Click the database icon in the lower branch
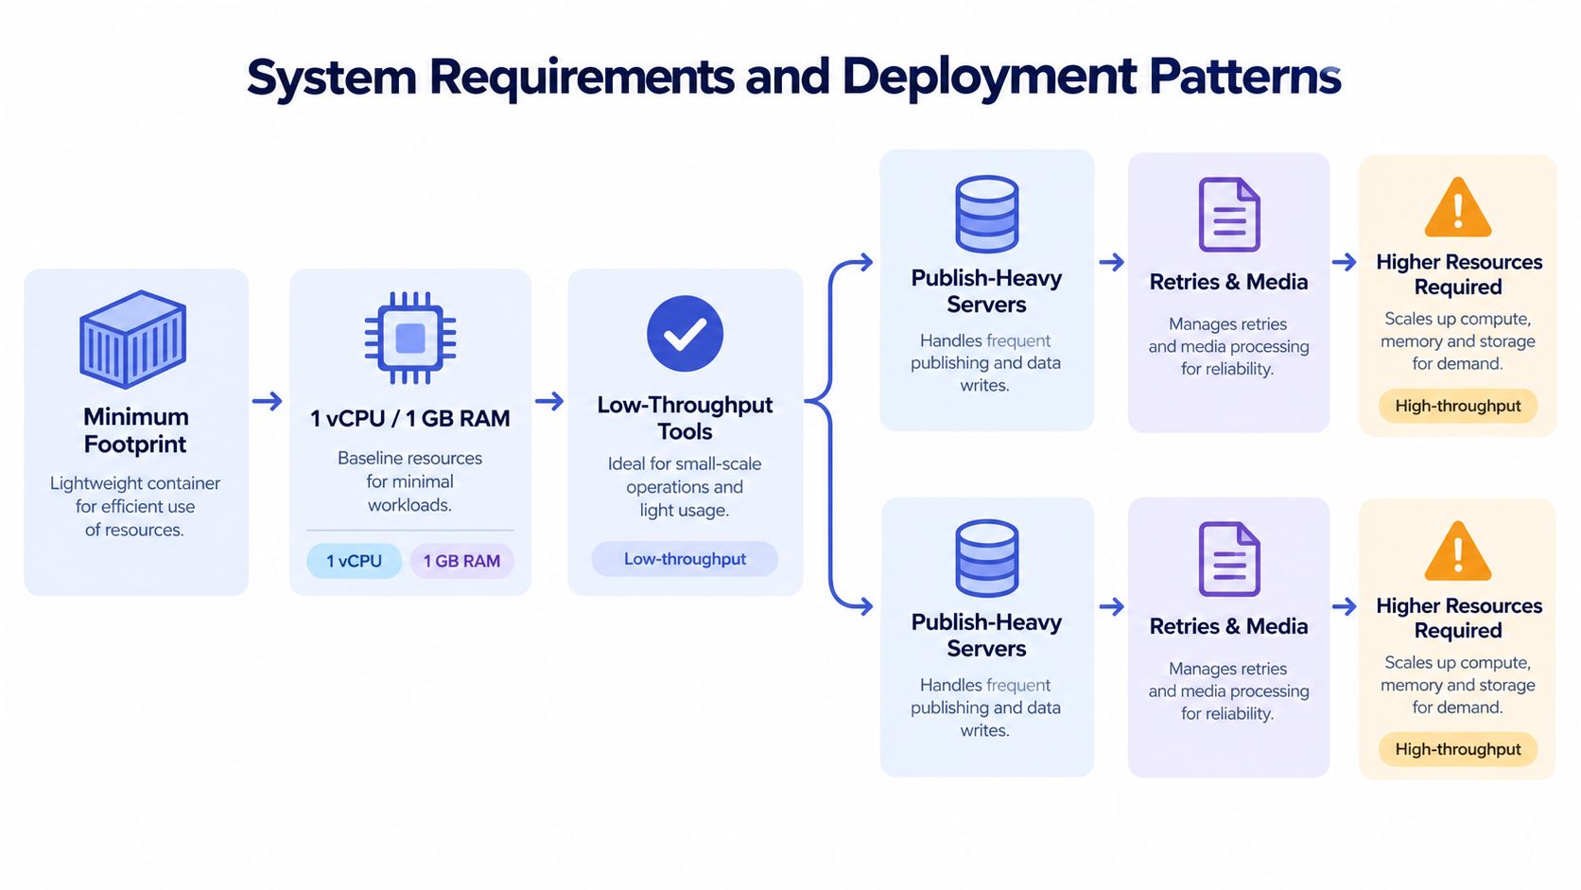 [x=986, y=558]
